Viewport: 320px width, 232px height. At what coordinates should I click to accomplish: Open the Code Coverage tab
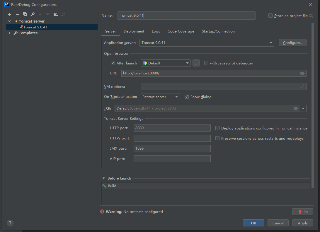click(181, 31)
